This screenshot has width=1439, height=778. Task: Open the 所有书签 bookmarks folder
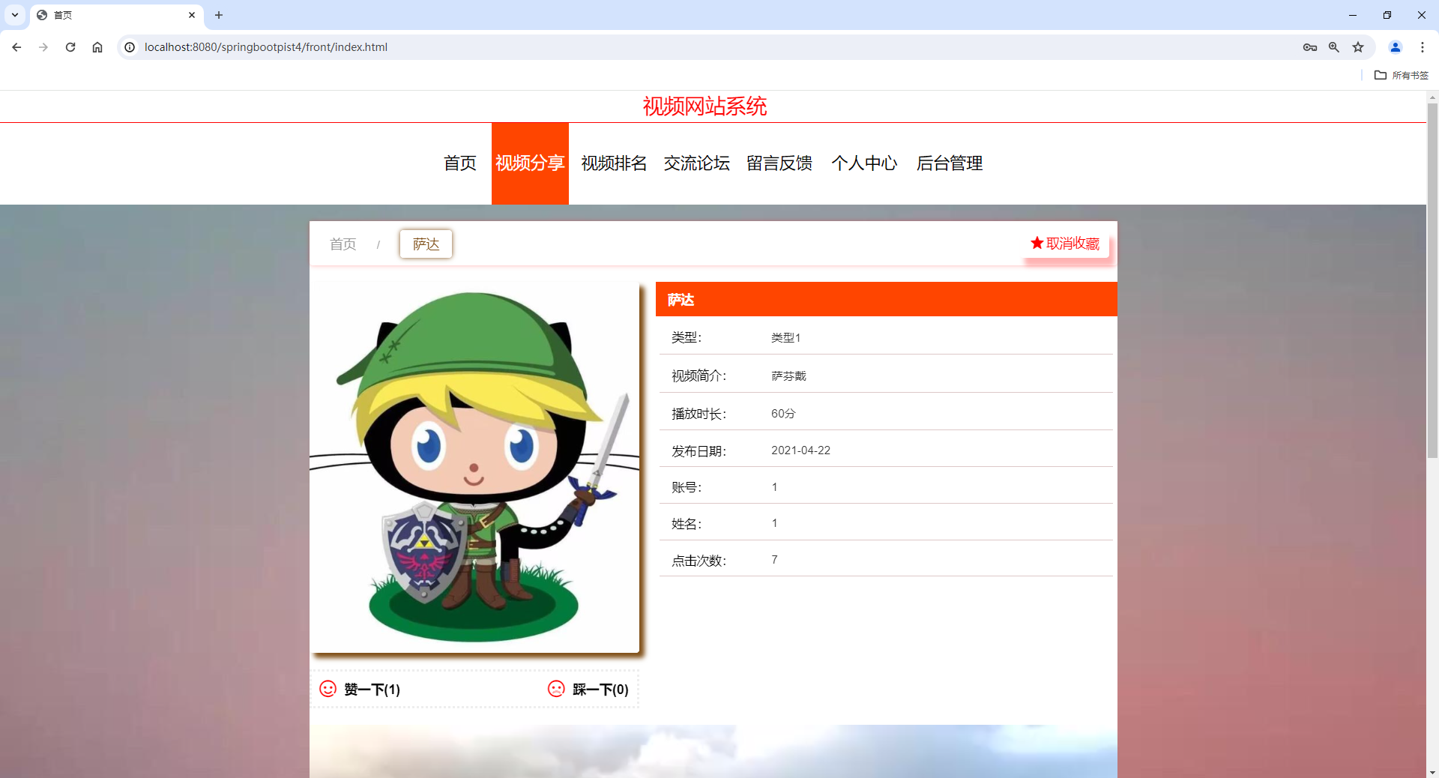[1402, 75]
